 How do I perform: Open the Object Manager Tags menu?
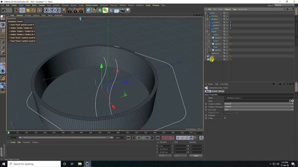pyautogui.click(x=235, y=9)
